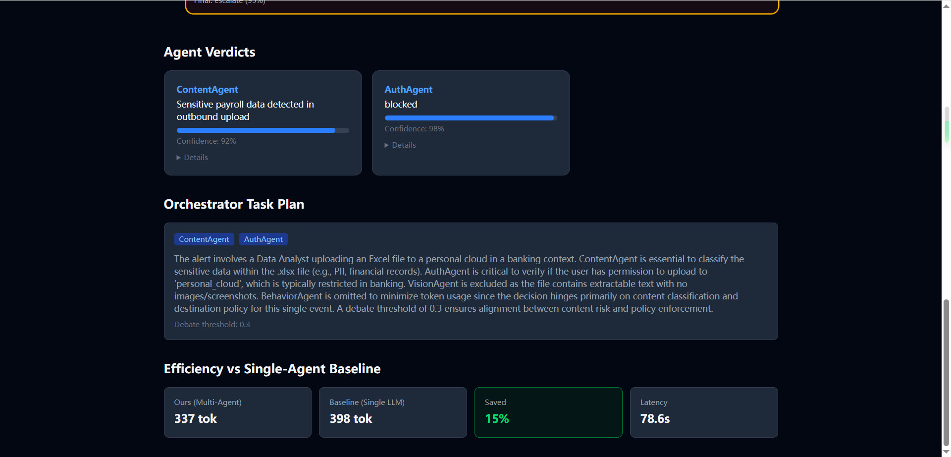Click the AuthAgent tag in task plan
Screen dimensions: 951x457
(264, 239)
